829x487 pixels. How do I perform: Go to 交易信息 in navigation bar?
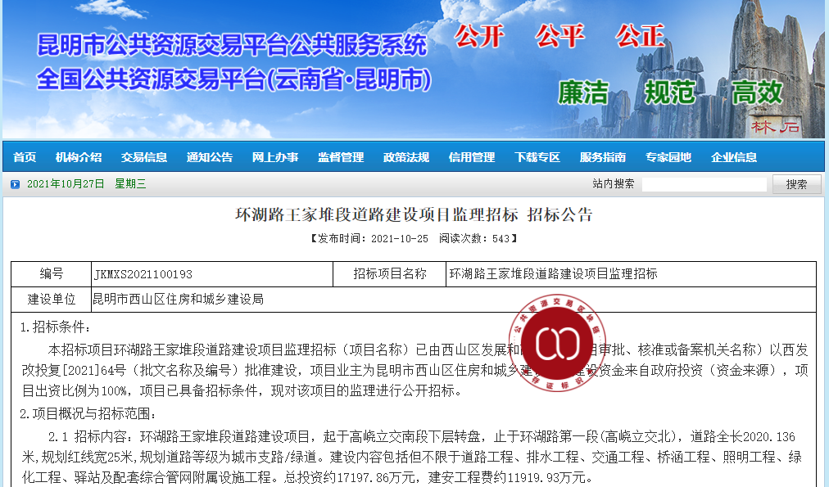(x=144, y=158)
